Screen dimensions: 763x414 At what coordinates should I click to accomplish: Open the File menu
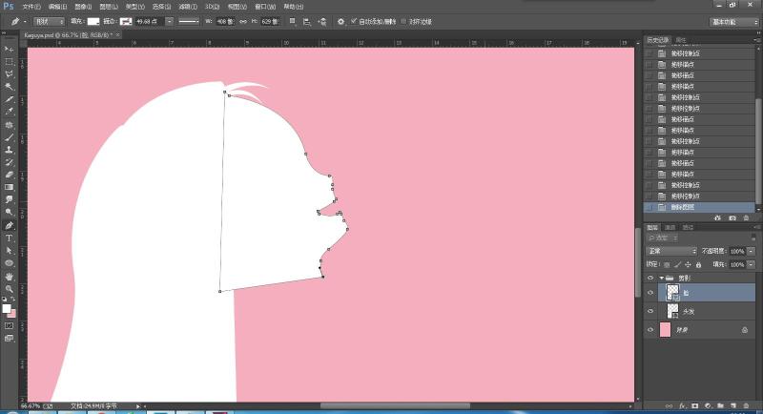(31, 7)
